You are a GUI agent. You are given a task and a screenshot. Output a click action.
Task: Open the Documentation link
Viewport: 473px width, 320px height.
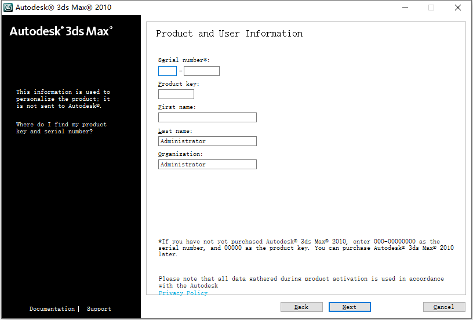(x=52, y=309)
